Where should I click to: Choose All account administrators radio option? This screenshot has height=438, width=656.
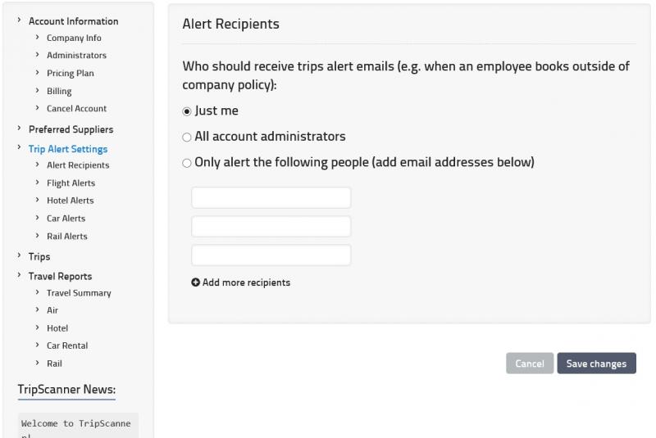point(187,137)
